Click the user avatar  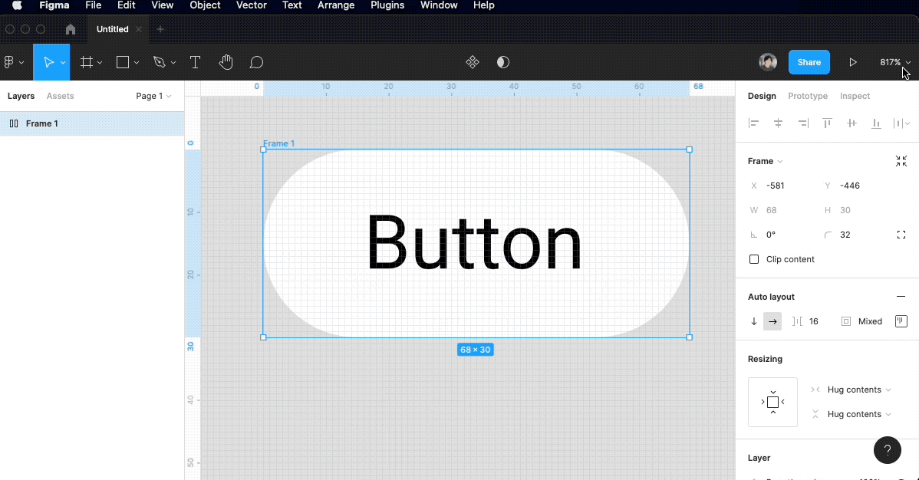point(768,62)
